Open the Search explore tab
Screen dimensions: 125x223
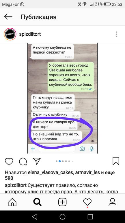[38, 202]
